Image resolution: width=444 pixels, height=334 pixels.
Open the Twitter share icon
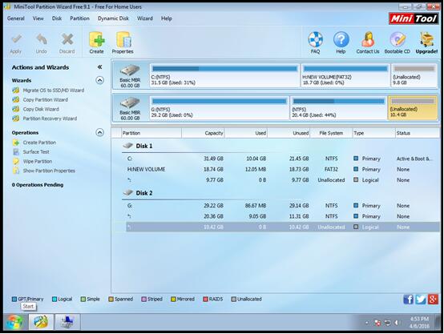coord(421,300)
